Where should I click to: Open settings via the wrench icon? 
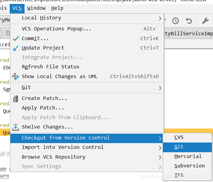(x=205, y=21)
